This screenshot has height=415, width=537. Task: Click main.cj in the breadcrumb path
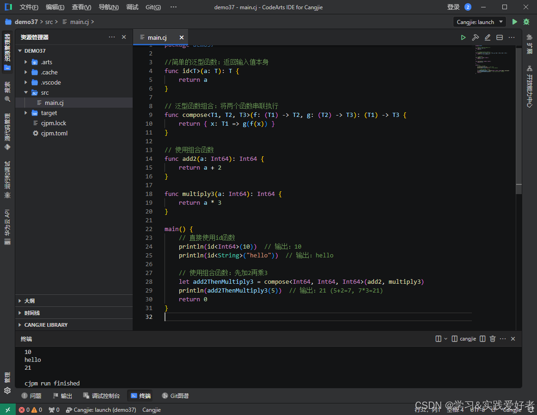79,22
